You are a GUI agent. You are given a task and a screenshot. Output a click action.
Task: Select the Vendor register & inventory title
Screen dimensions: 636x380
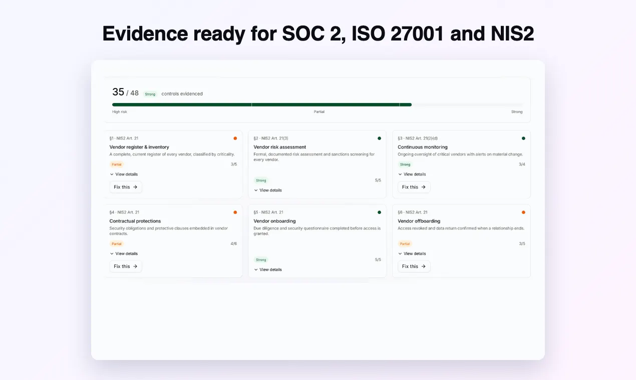[x=139, y=147]
